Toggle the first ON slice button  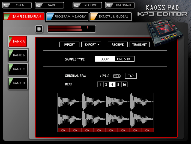click(x=64, y=130)
